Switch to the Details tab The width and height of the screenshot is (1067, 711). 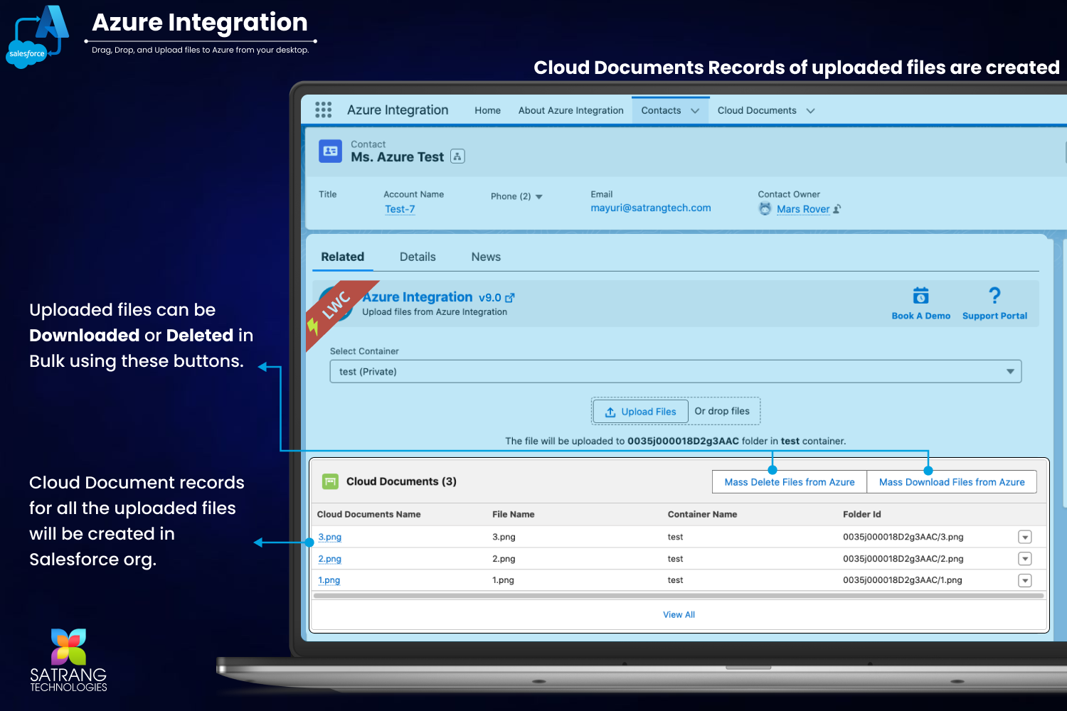[418, 257]
